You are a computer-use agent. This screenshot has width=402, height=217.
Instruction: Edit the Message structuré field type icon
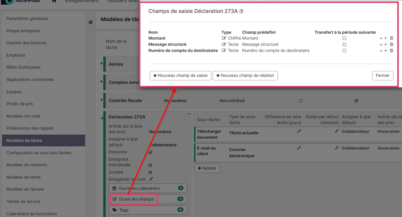(x=224, y=44)
